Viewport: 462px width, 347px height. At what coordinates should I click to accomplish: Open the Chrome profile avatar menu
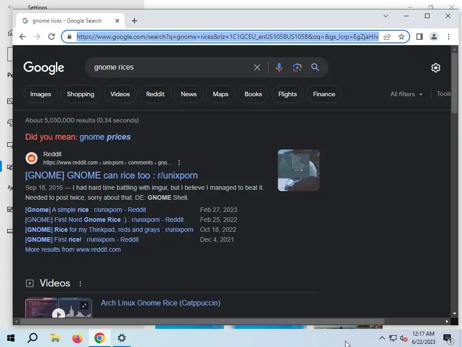[x=434, y=37]
